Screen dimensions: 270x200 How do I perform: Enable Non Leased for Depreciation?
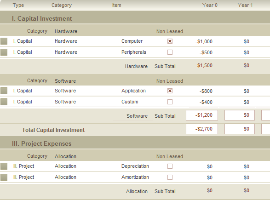170,166
